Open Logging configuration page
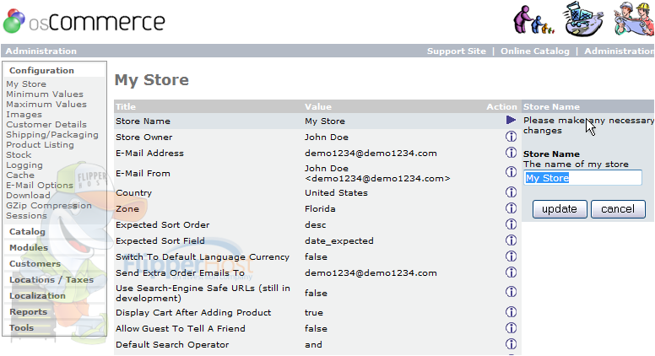This screenshot has height=356, width=655. pyautogui.click(x=24, y=165)
